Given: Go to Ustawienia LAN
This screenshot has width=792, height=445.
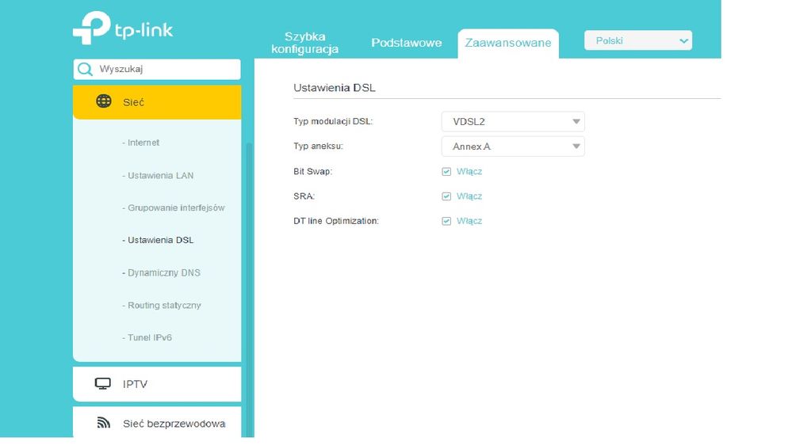Looking at the screenshot, I should pyautogui.click(x=160, y=175).
